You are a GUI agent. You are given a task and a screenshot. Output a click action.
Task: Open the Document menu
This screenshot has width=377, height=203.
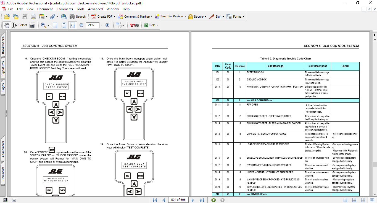tap(45, 9)
